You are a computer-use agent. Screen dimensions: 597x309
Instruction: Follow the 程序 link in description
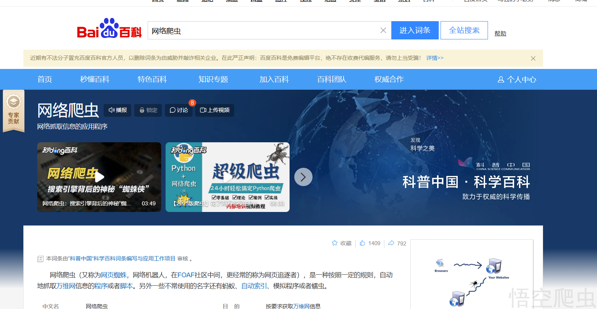tap(101, 286)
